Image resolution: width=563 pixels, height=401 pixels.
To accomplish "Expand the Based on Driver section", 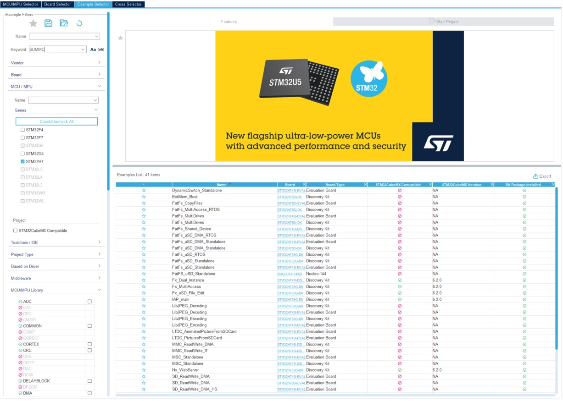I will 99,266.
